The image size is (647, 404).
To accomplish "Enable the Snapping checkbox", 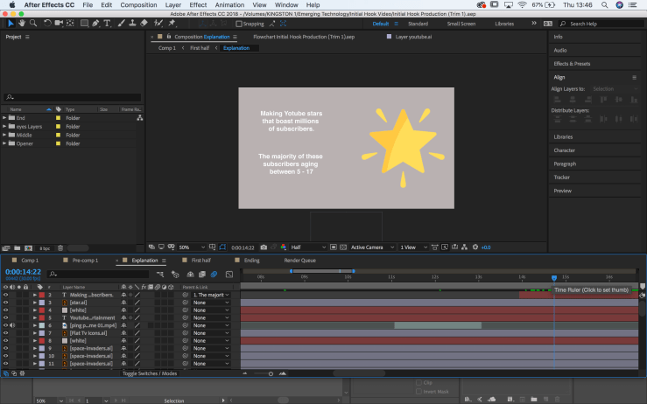I will coord(238,24).
